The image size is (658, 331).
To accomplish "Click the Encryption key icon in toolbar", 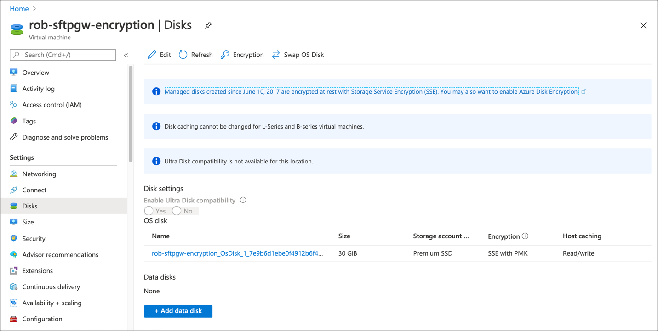I will coord(225,55).
